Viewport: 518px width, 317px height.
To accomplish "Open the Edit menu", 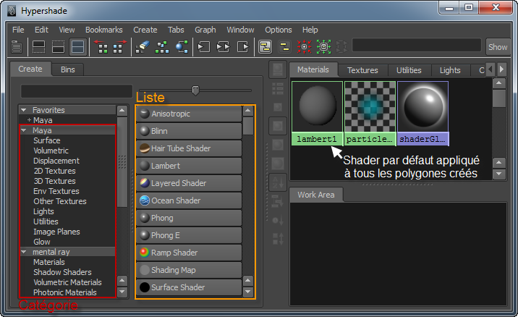I will (x=41, y=30).
